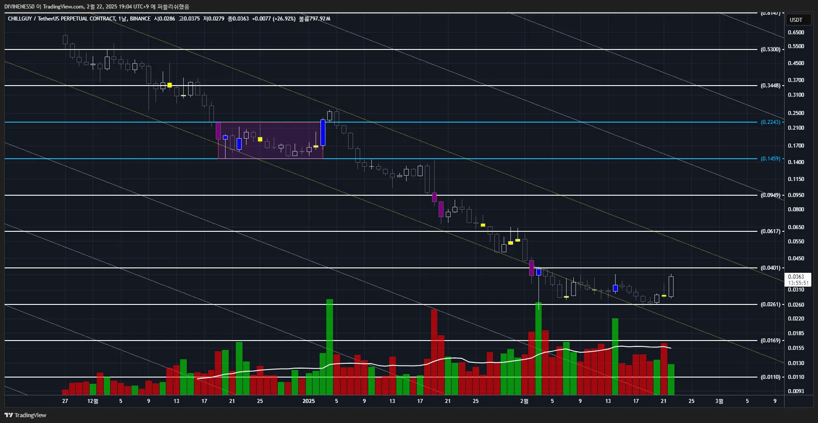The height and width of the screenshot is (423, 818).
Task: Click the 0.0550 price axis tick
Action: click(x=796, y=242)
